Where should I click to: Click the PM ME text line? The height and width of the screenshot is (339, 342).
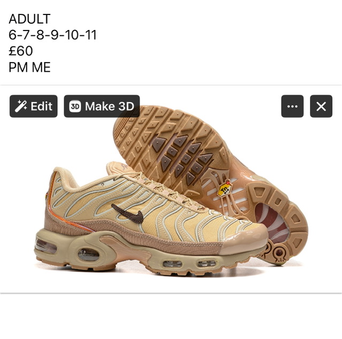pyautogui.click(x=30, y=67)
